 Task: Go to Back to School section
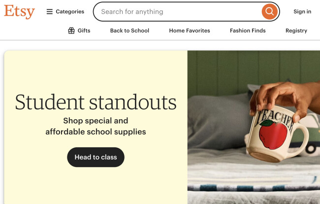pyautogui.click(x=129, y=31)
